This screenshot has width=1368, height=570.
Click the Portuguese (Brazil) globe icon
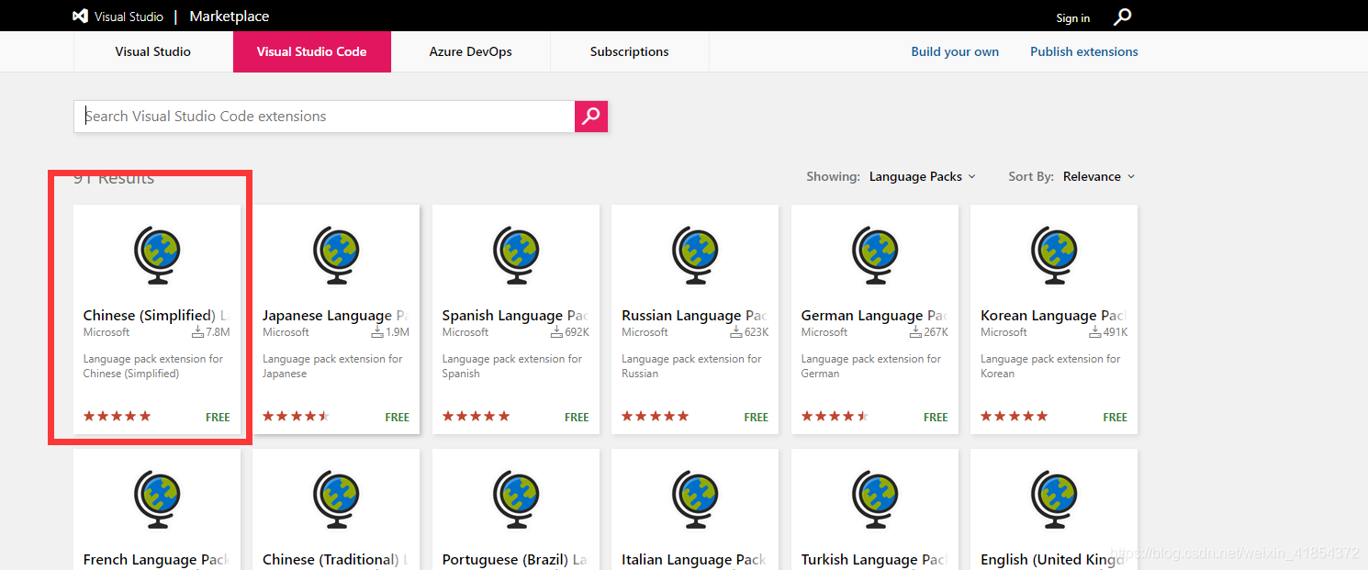click(516, 498)
